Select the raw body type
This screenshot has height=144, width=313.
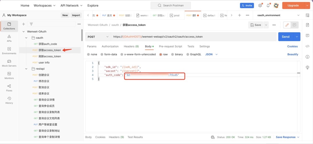tap(161, 55)
